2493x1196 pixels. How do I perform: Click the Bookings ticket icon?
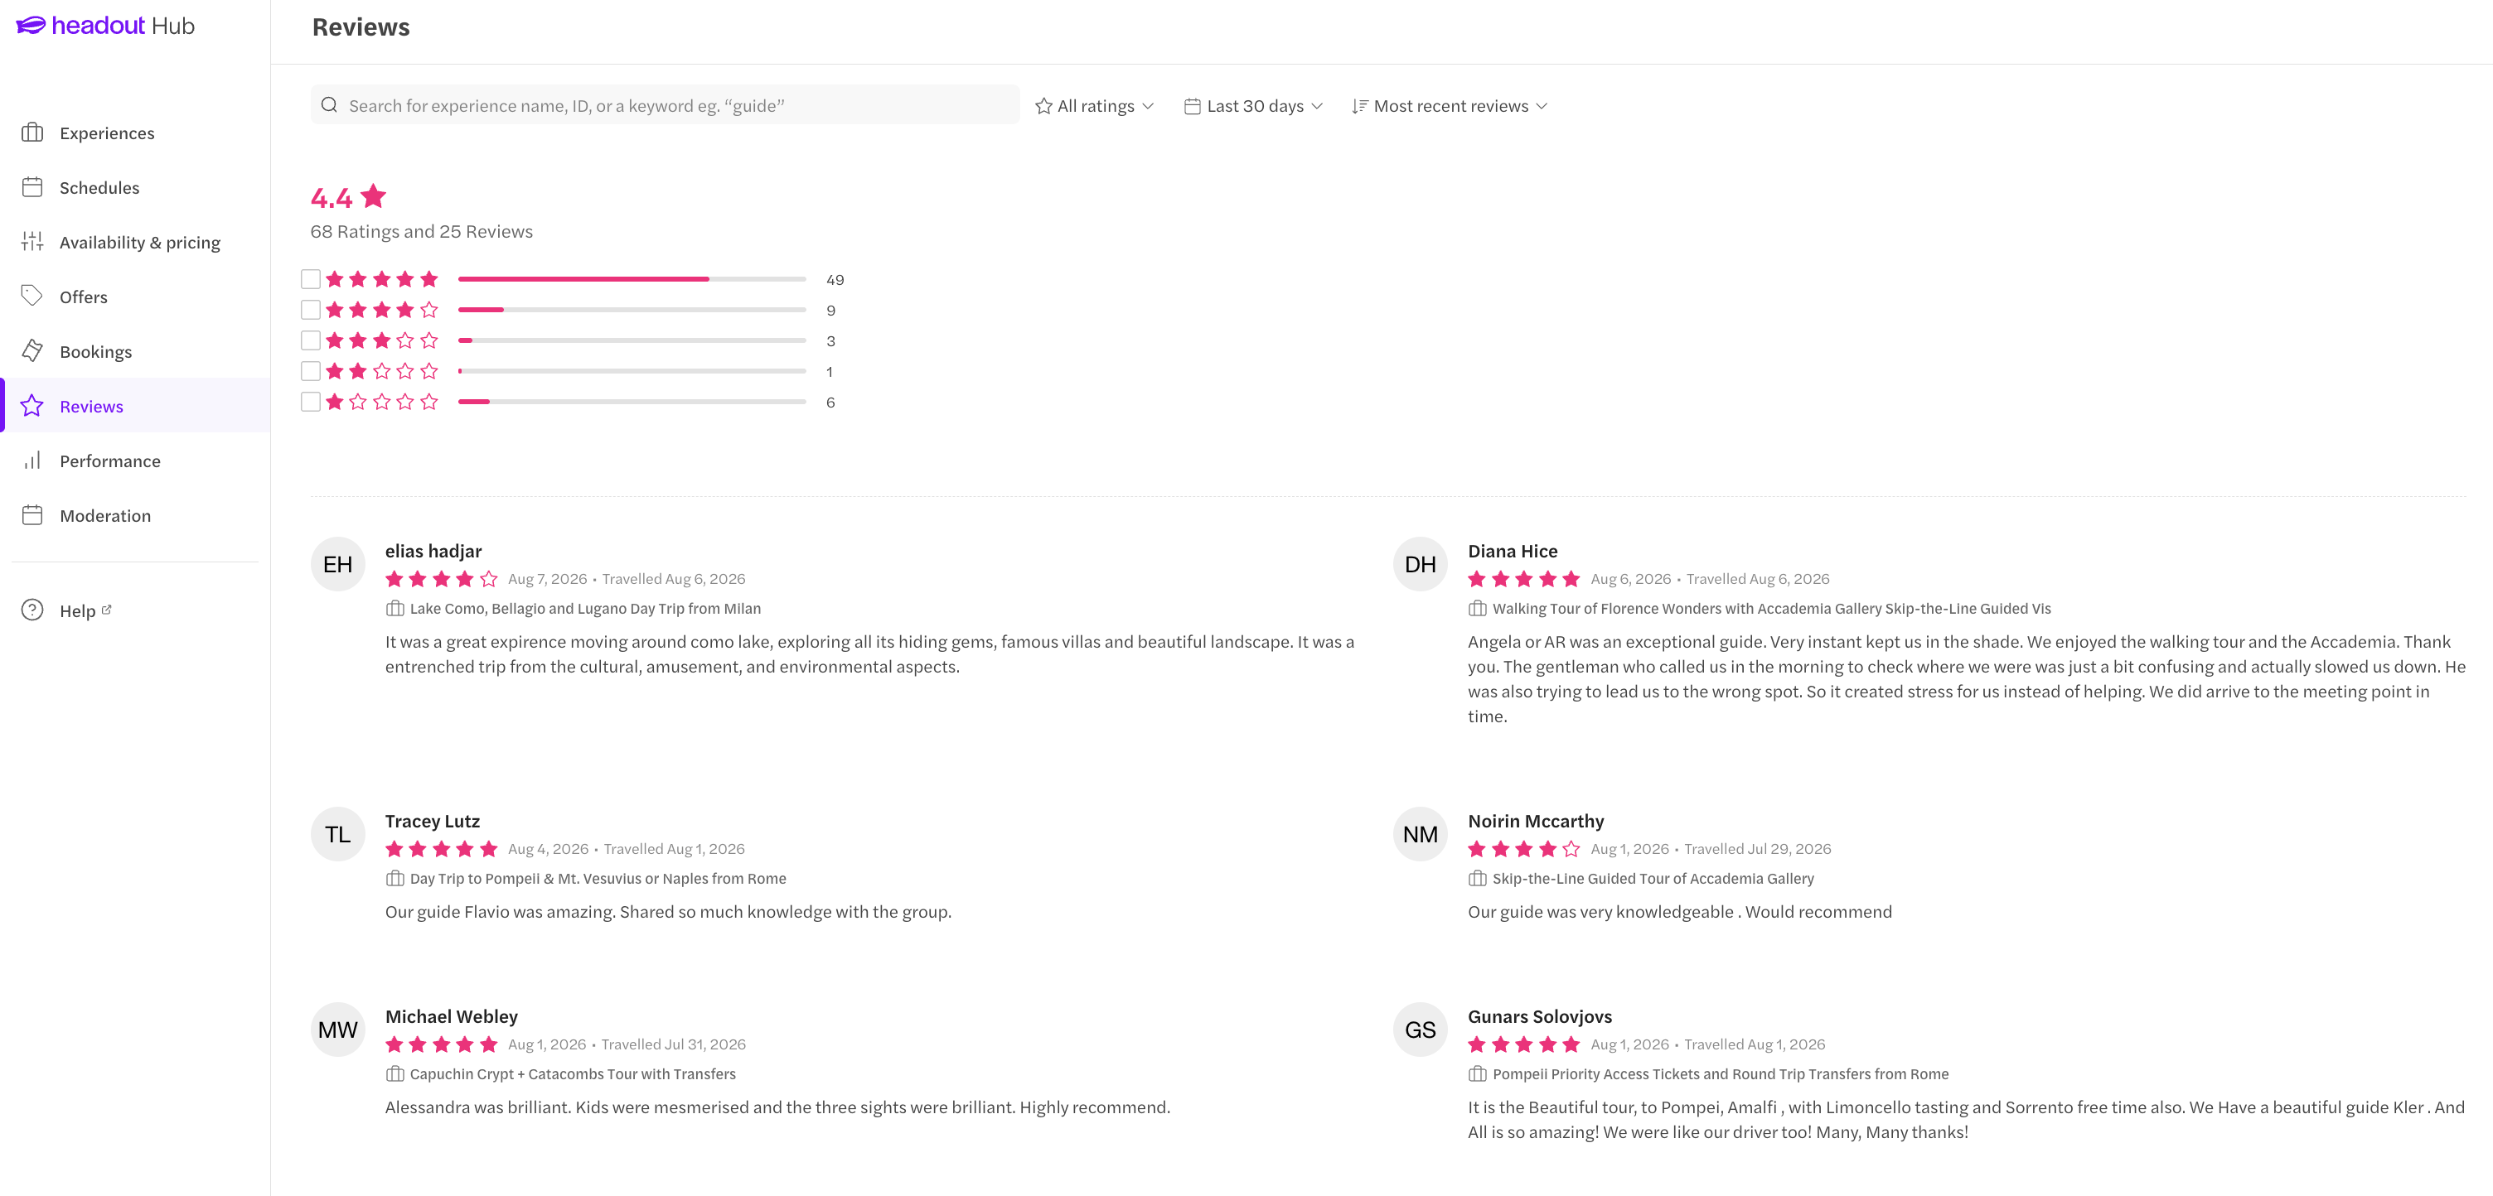click(32, 351)
